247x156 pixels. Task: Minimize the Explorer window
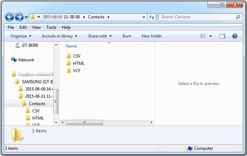tap(212, 5)
